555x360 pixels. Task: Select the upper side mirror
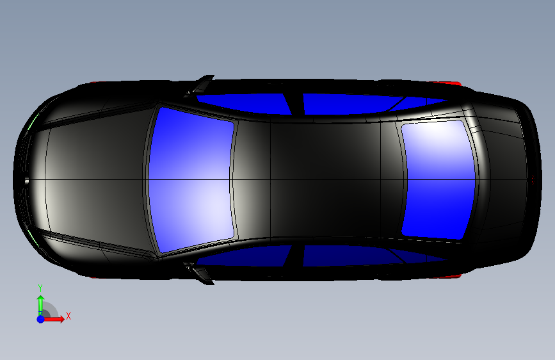[x=200, y=85]
